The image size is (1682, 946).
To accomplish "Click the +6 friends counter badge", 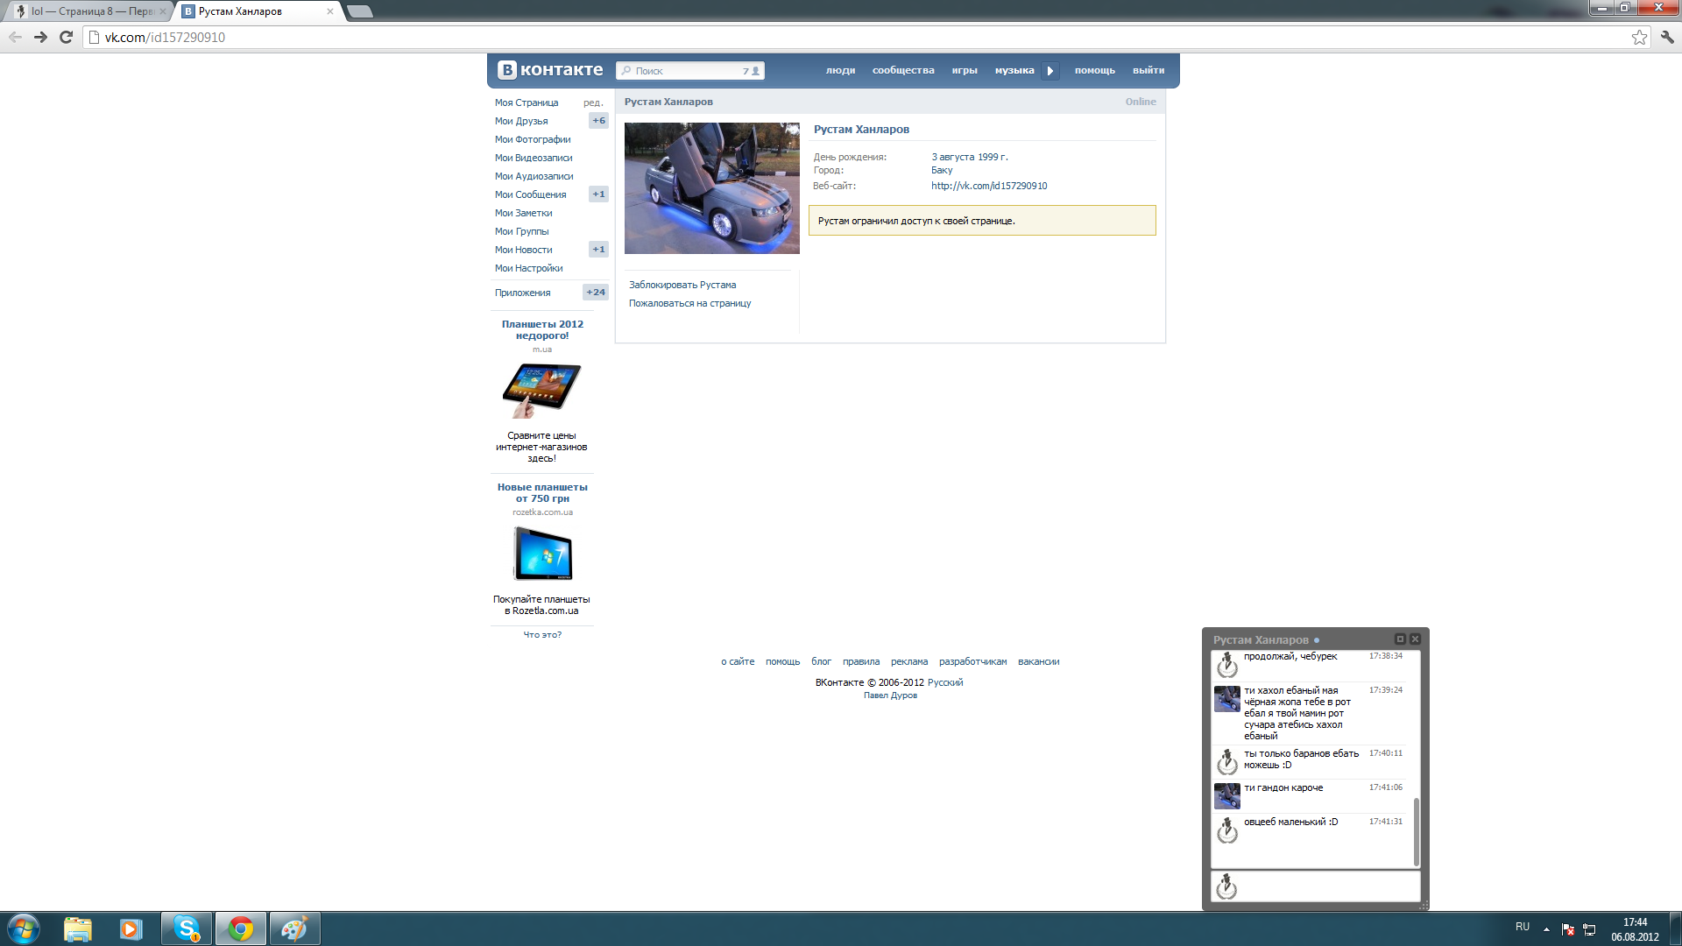I will (x=598, y=121).
